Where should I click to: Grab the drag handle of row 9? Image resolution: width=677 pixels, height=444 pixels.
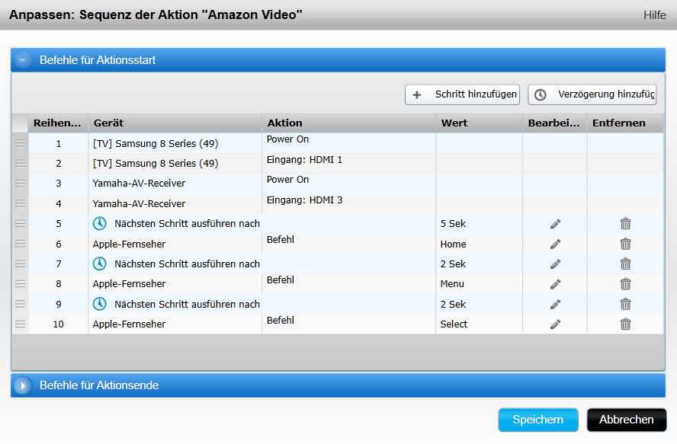21,304
